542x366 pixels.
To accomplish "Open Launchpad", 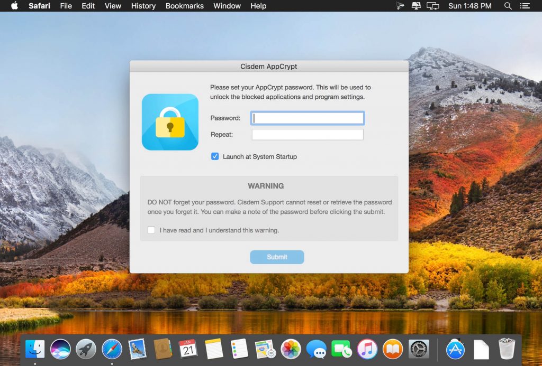I will pyautogui.click(x=85, y=349).
